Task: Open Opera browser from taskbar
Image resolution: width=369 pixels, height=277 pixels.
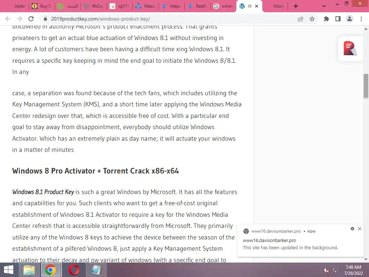Action: click(74, 270)
